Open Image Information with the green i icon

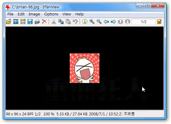85,22
